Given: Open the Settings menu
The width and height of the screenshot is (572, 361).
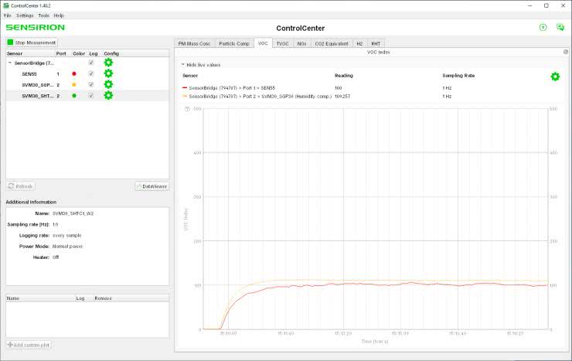Looking at the screenshot, I should coord(25,15).
